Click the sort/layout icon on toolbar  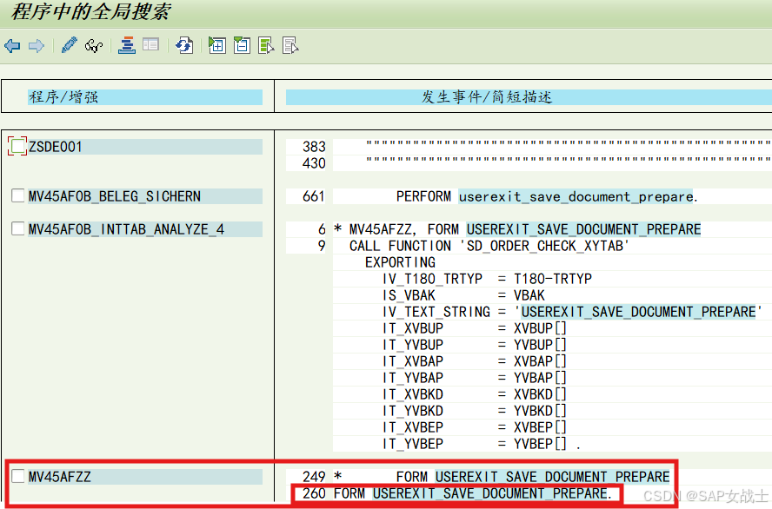[127, 45]
